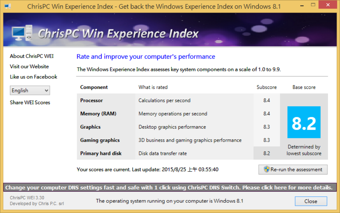Open Like us on Facebook link

34,77
